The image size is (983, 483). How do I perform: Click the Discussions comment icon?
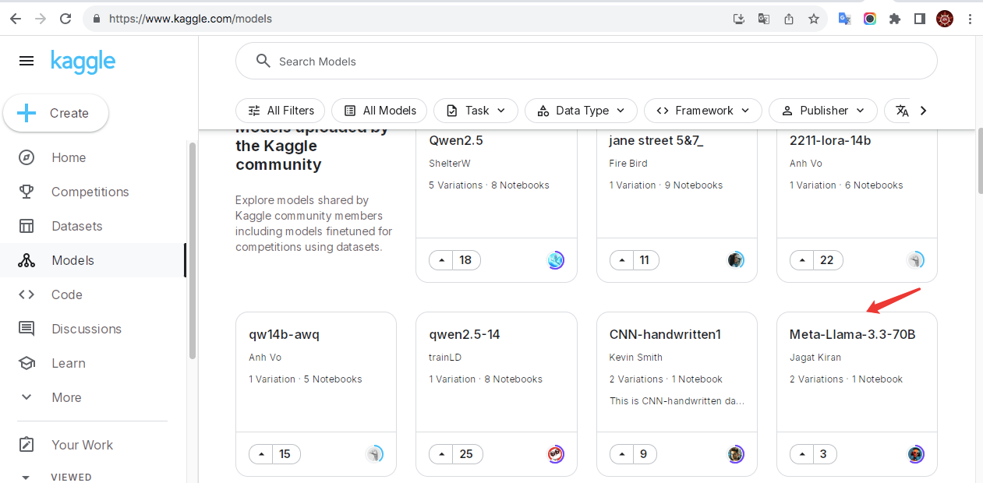coord(27,329)
